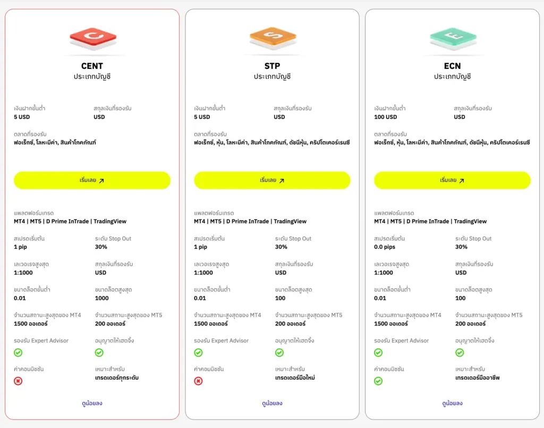
Task: Click CENT Expert Advisor green checkmark
Action: [18, 353]
